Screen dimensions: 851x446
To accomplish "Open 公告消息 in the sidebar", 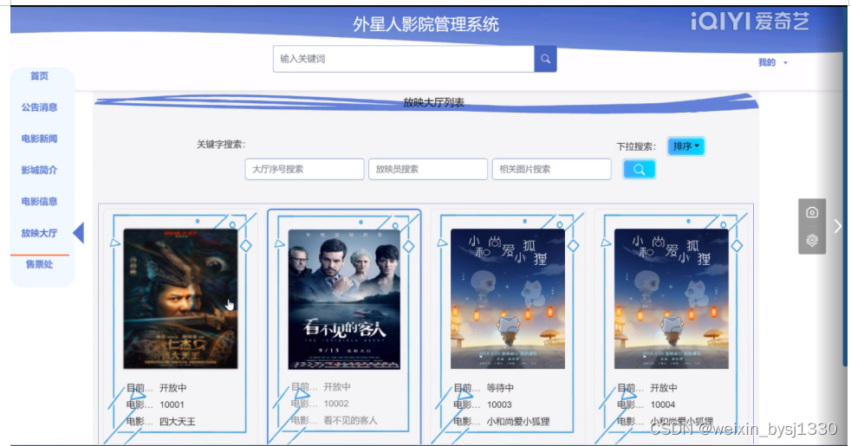I will point(39,107).
